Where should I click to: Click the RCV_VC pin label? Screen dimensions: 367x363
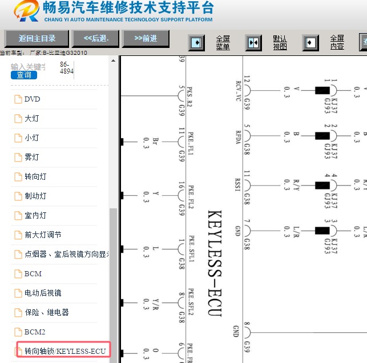[238, 91]
